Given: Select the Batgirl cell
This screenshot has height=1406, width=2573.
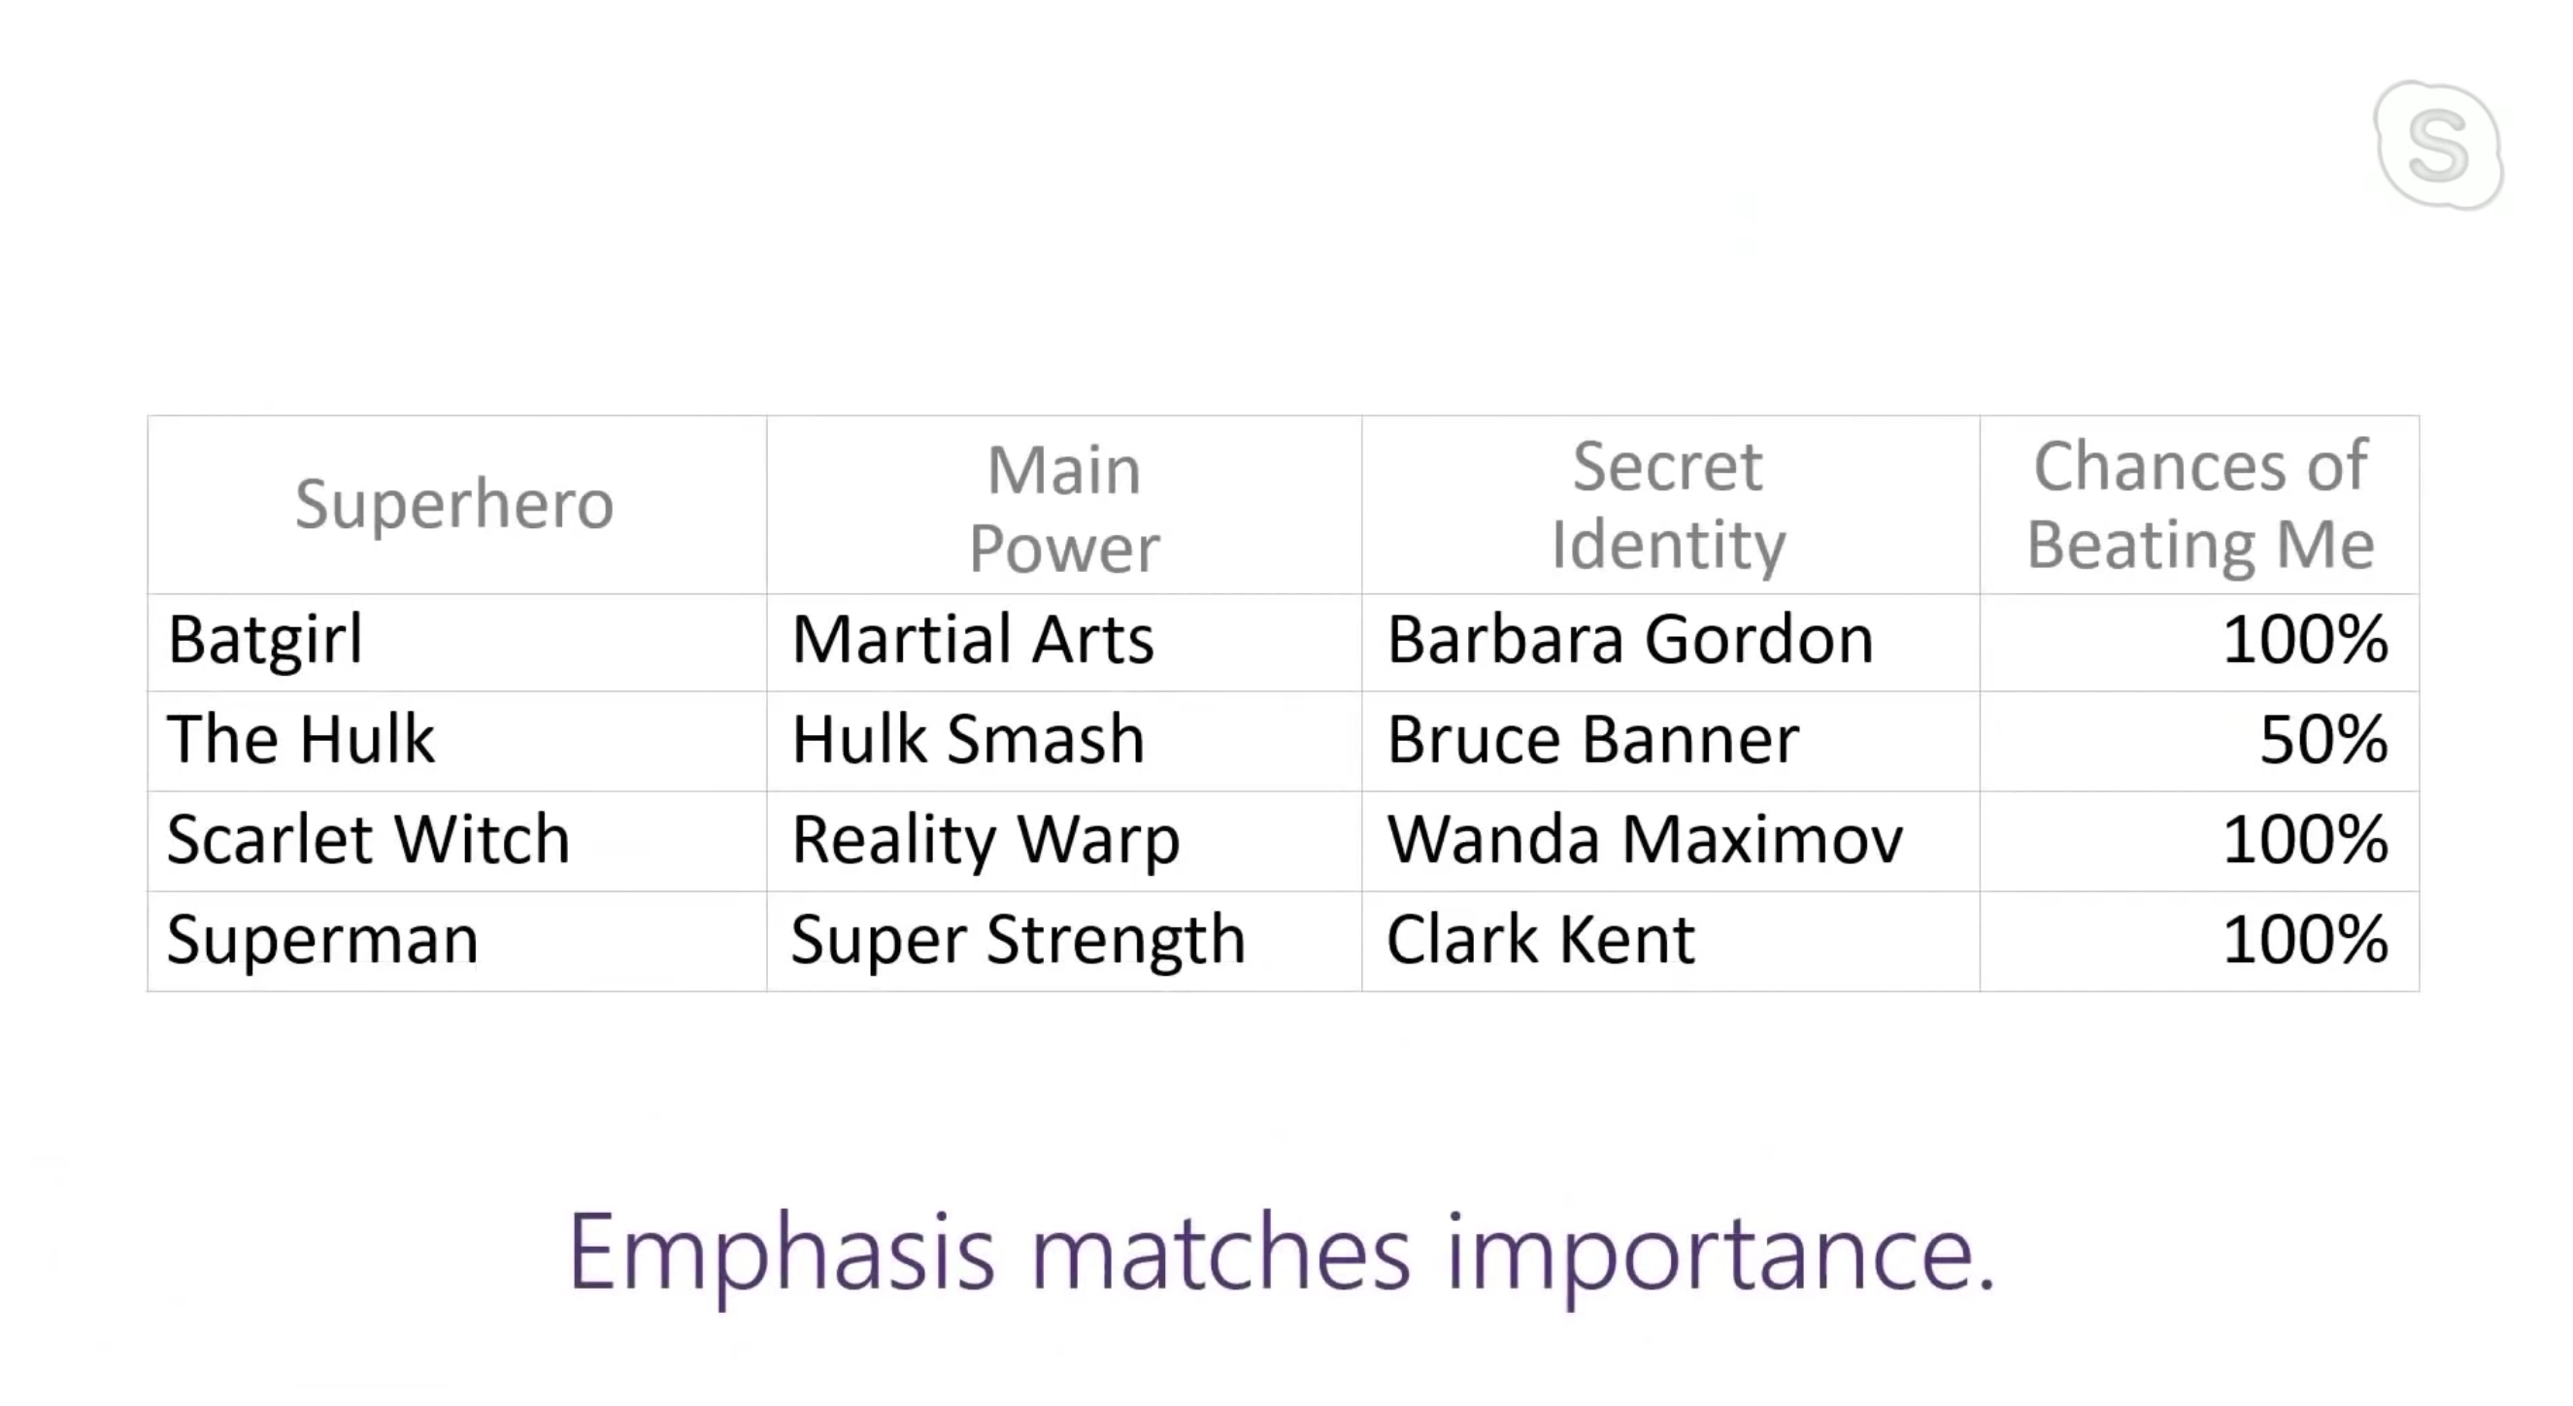Looking at the screenshot, I should (457, 642).
